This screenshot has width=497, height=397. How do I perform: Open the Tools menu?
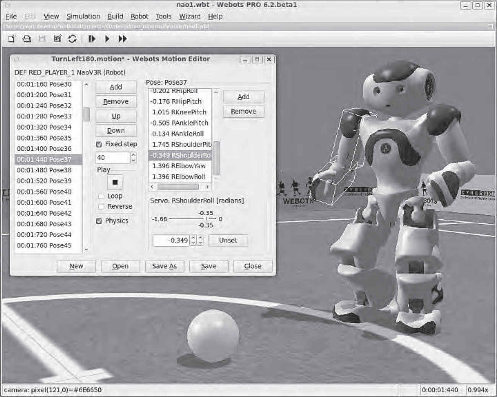164,16
